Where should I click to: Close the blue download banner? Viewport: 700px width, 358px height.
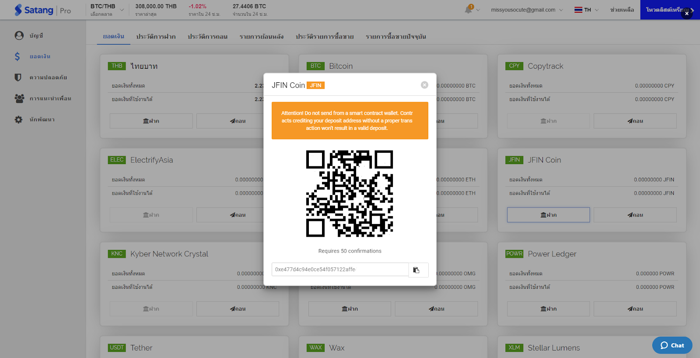(687, 14)
